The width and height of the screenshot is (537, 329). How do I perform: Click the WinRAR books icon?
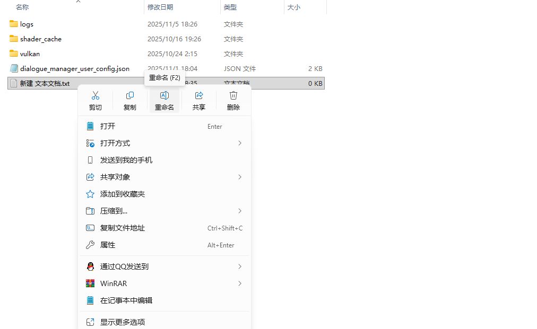pos(90,283)
